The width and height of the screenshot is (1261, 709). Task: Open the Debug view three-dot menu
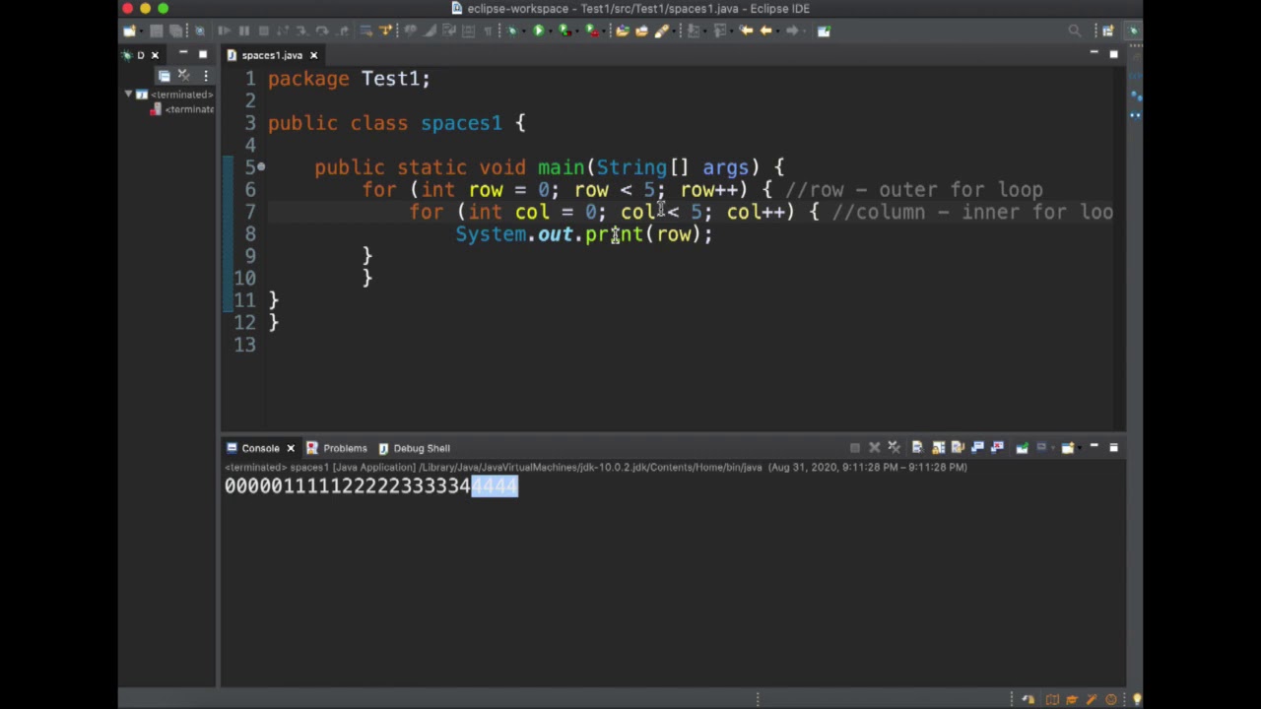(x=206, y=76)
